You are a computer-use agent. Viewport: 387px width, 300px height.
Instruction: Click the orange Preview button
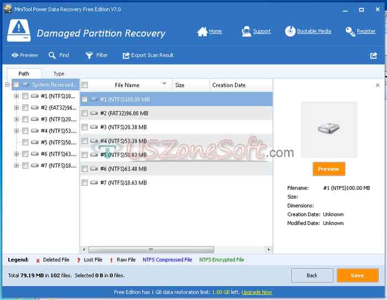coord(329,169)
